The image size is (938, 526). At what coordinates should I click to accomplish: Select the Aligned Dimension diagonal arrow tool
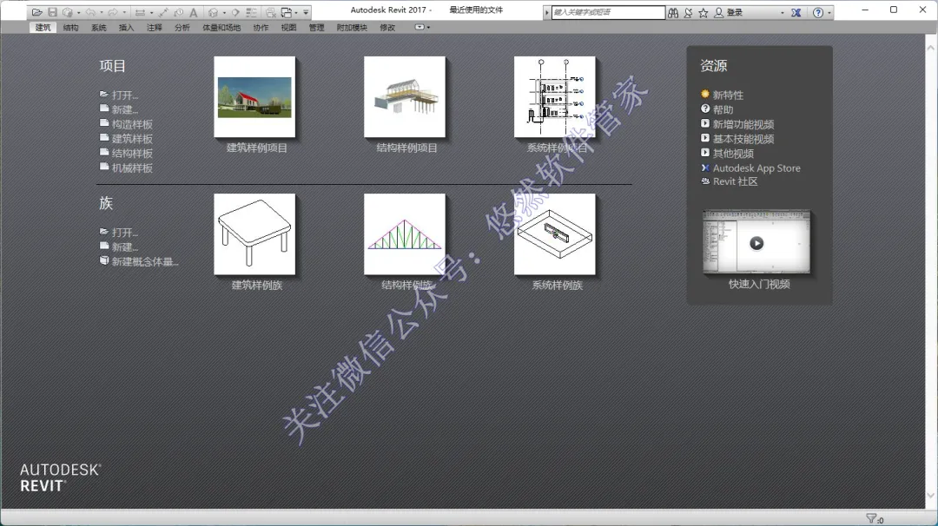point(163,12)
